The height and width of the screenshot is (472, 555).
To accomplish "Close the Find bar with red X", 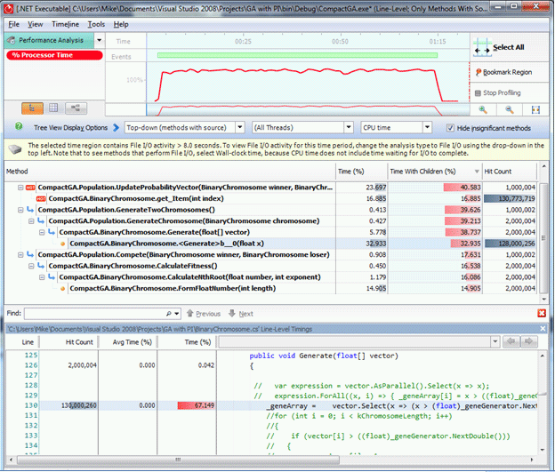I will 542,314.
